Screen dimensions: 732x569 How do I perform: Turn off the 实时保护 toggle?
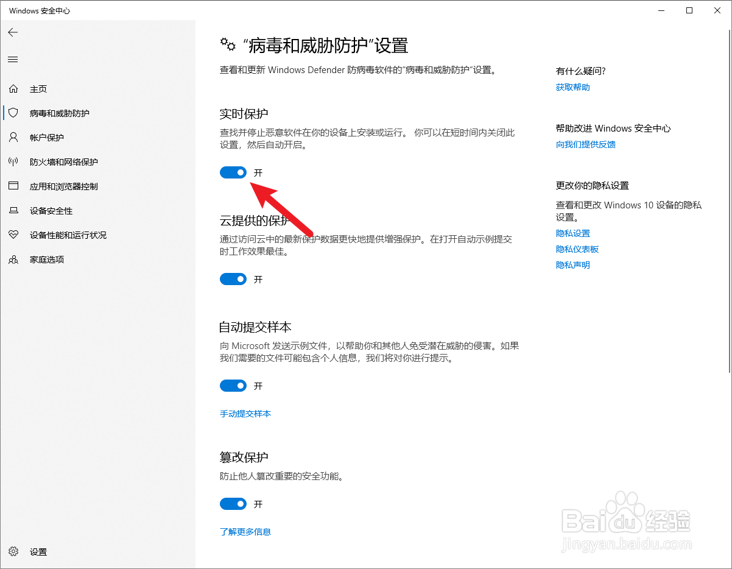pos(233,173)
